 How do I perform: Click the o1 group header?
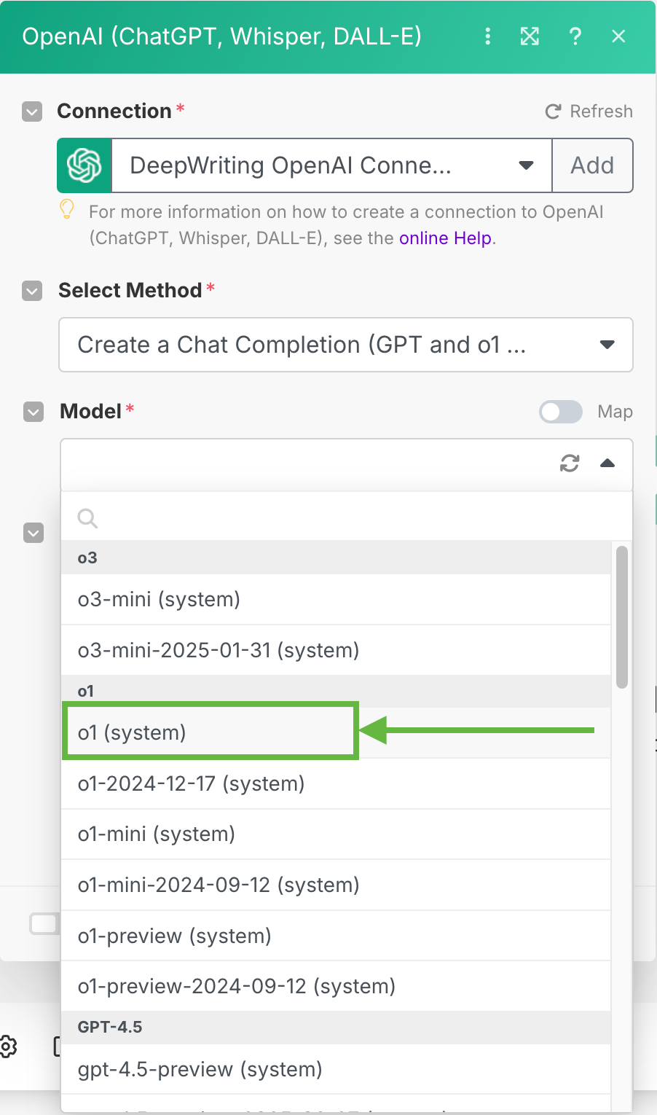(336, 691)
